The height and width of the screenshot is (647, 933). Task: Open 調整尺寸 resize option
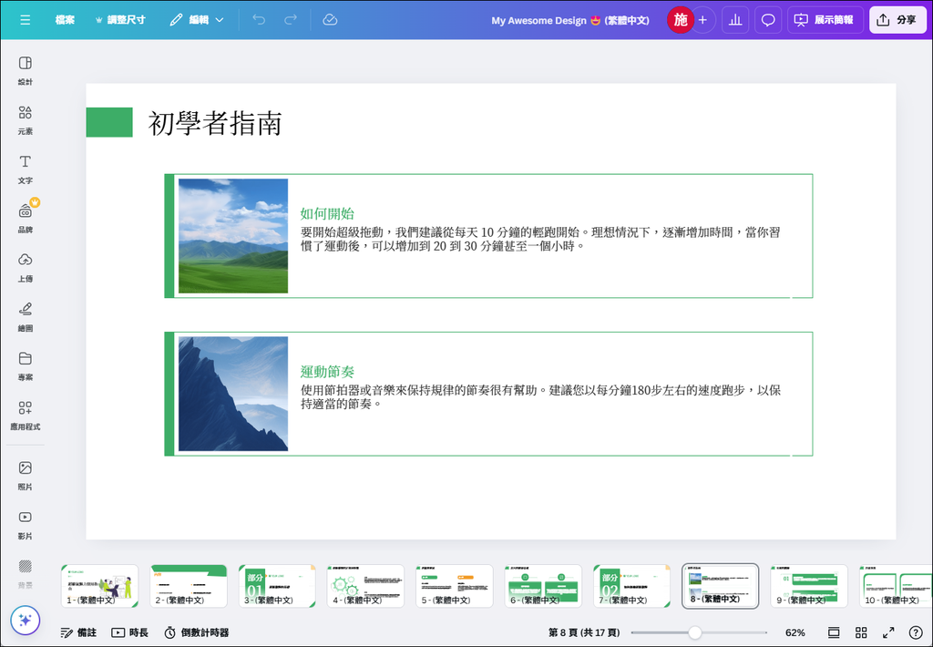click(x=120, y=20)
